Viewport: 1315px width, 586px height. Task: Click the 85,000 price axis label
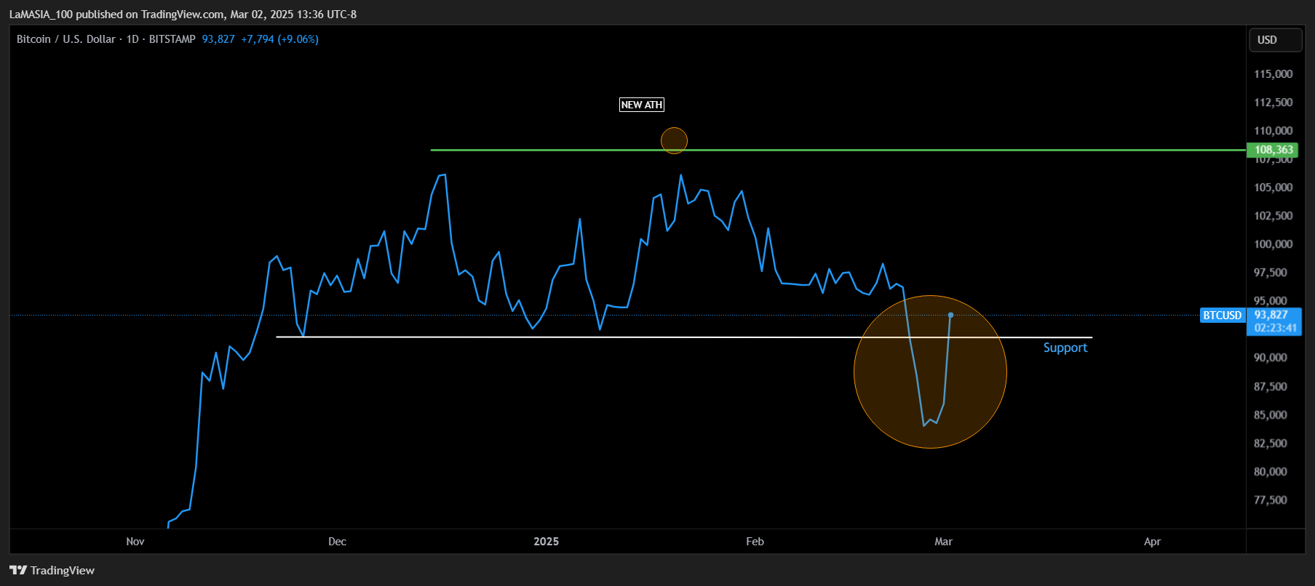1270,415
